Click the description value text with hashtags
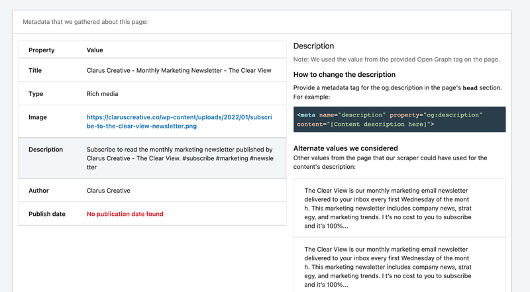 (x=180, y=158)
